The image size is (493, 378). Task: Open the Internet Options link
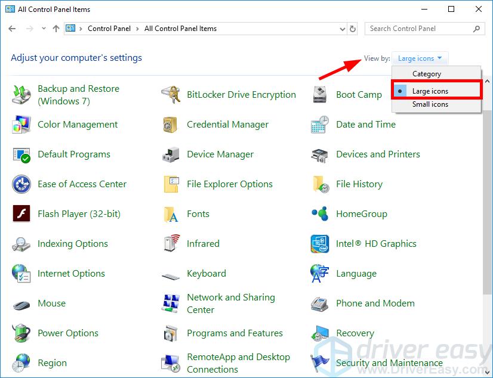coord(71,274)
